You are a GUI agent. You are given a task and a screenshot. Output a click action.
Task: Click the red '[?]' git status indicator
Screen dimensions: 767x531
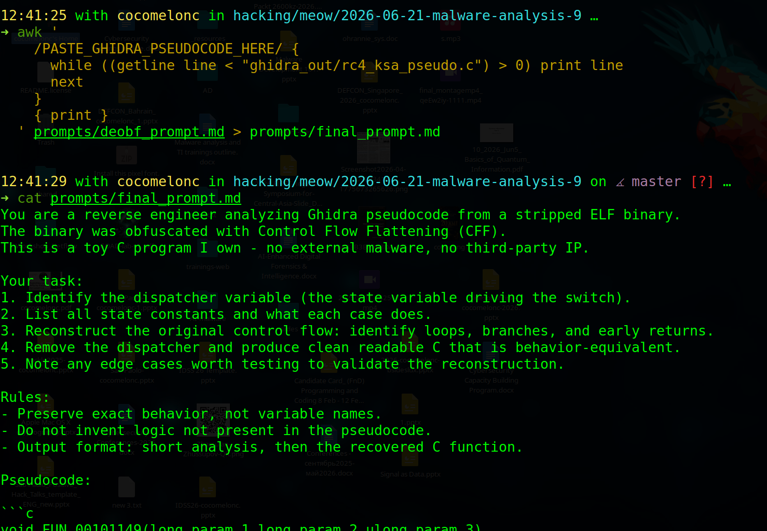pyautogui.click(x=702, y=181)
